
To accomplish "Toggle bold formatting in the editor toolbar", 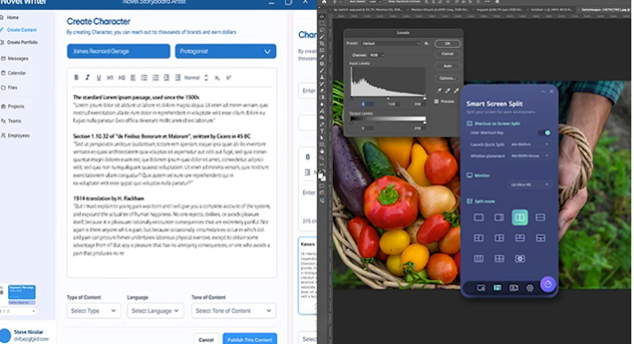I will click(x=76, y=77).
